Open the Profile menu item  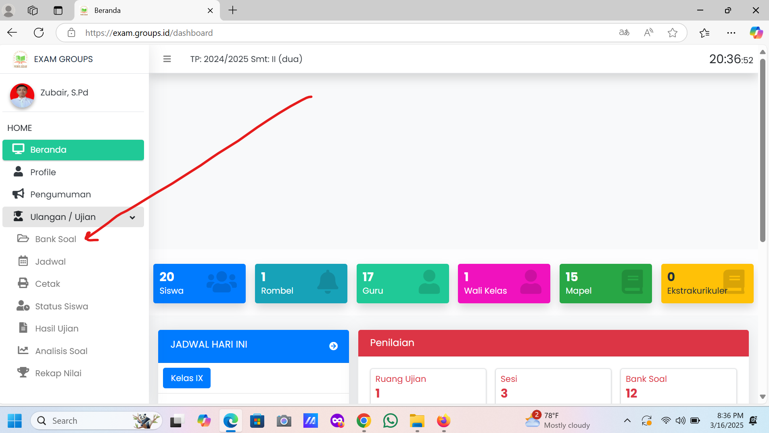(43, 172)
